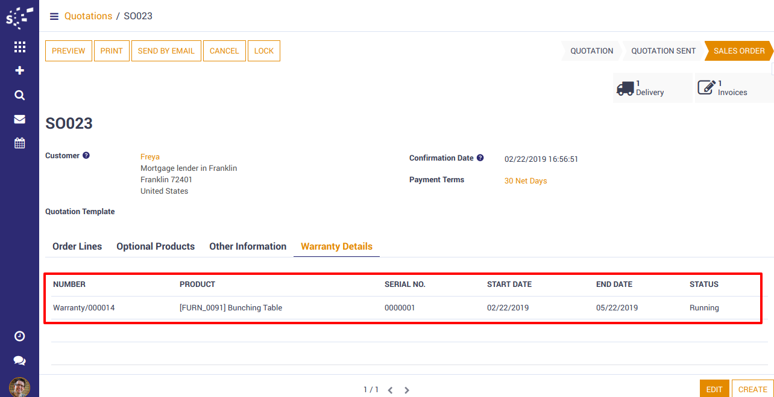Switch to the Other Information tab
Viewport: 774px width, 397px height.
(248, 247)
